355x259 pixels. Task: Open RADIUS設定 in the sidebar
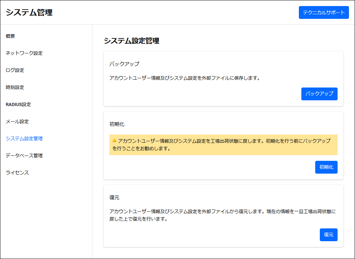pos(18,105)
